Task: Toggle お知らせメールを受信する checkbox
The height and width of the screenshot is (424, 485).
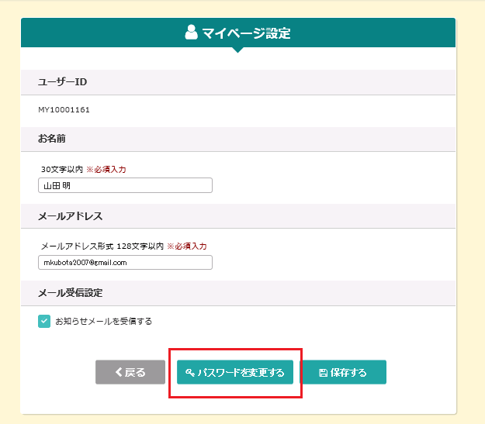Action: 44,321
